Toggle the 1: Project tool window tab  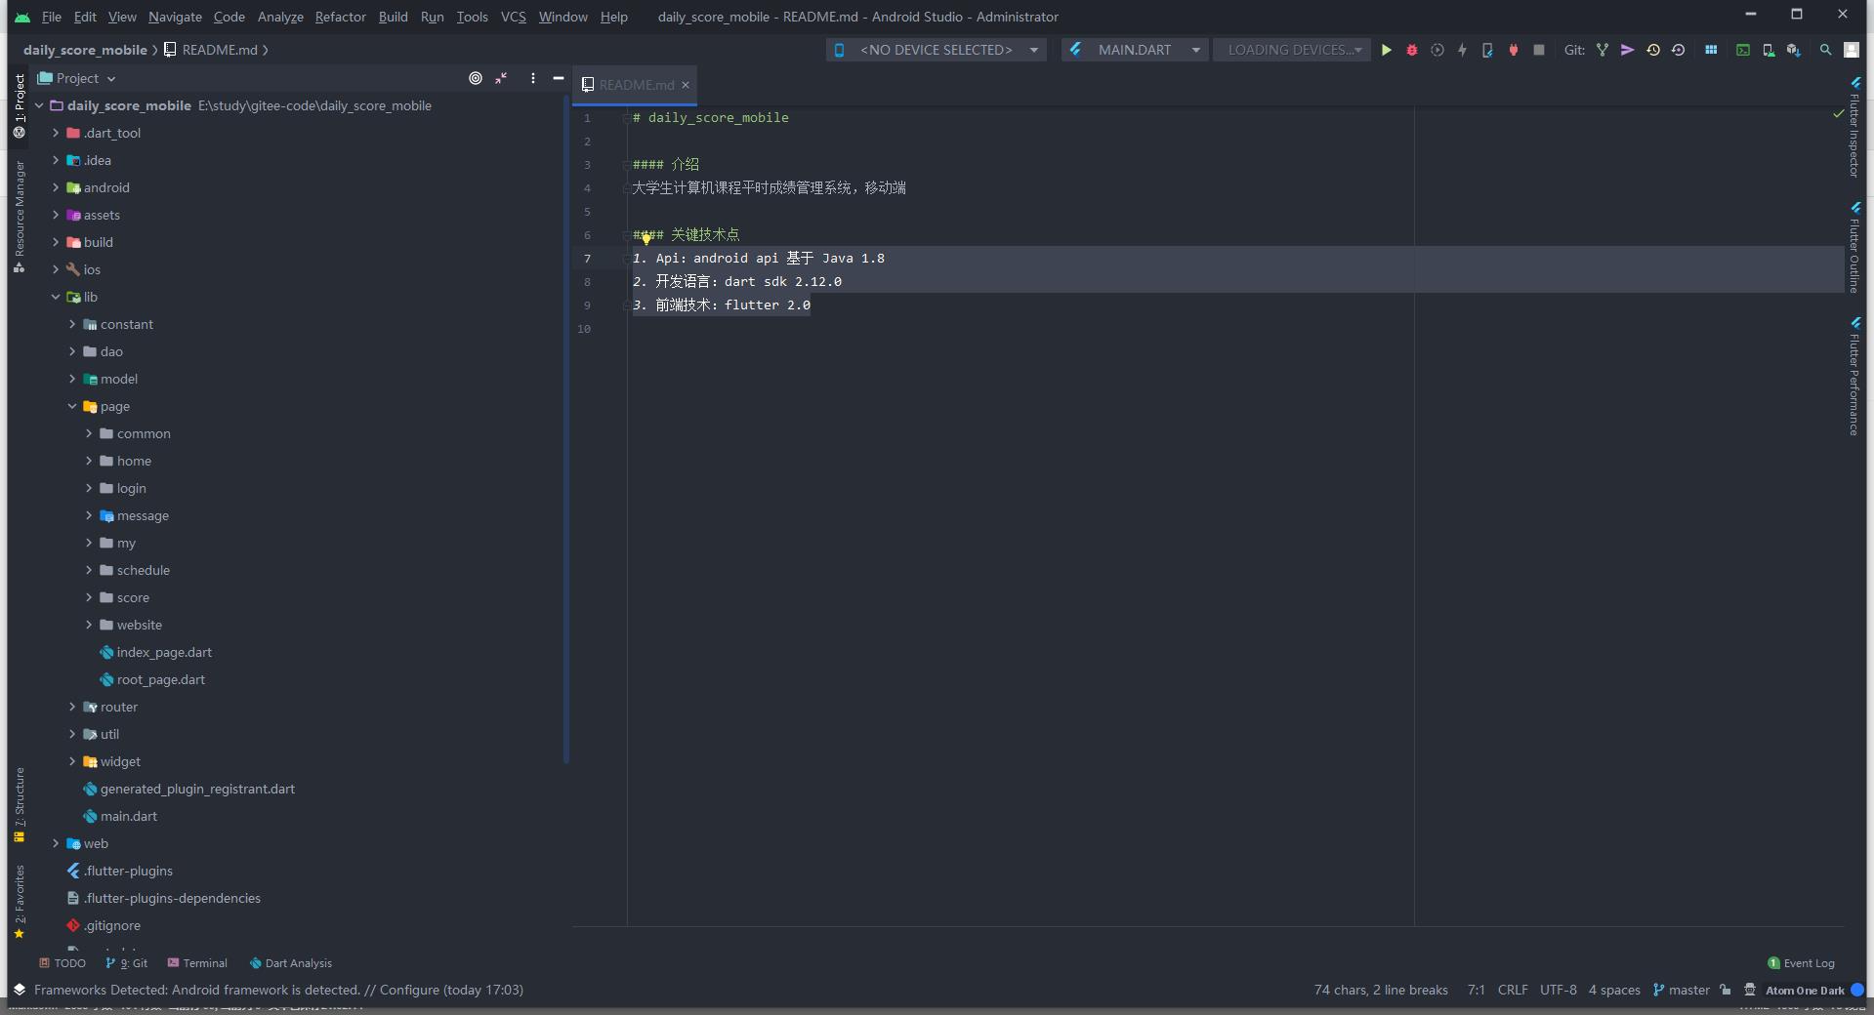point(19,105)
